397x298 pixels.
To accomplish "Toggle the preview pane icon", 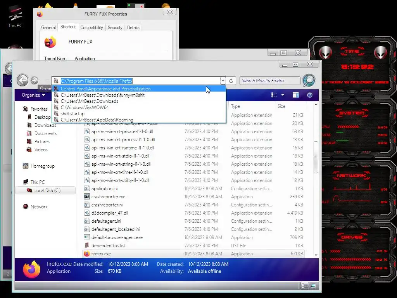I will 295,95.
